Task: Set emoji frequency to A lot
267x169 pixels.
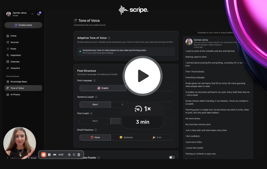Action: point(157,137)
